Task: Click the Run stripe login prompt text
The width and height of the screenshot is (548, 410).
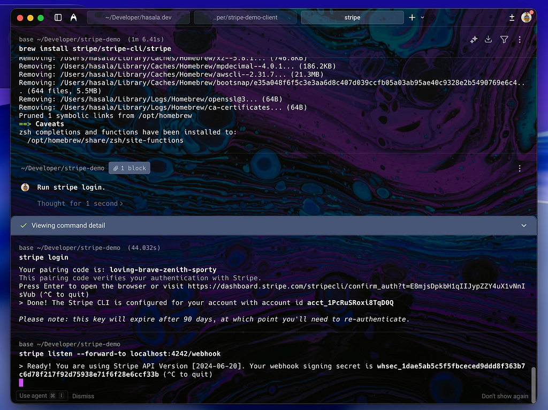Action: coord(71,188)
